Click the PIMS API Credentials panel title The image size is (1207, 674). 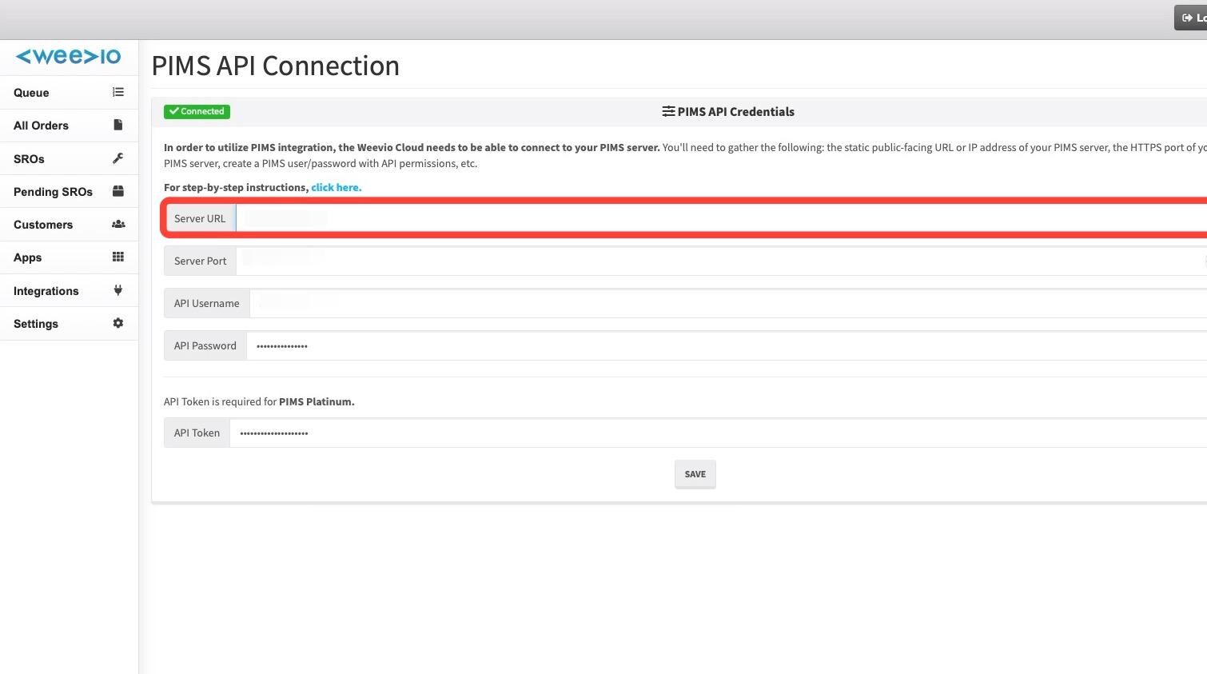736,112
